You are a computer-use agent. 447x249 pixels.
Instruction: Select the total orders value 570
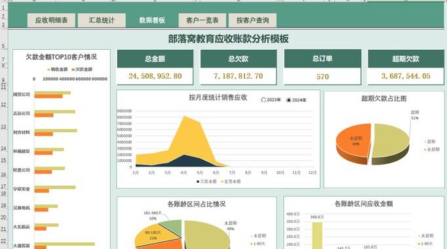point(322,77)
